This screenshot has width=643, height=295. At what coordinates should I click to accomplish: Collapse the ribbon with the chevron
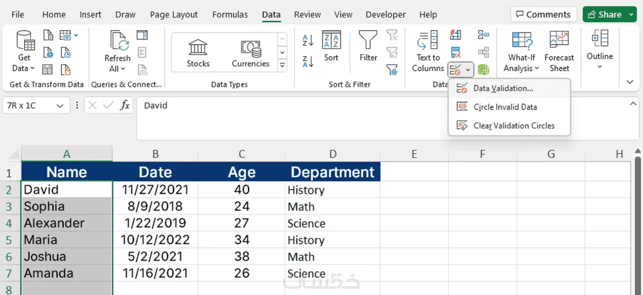click(630, 82)
